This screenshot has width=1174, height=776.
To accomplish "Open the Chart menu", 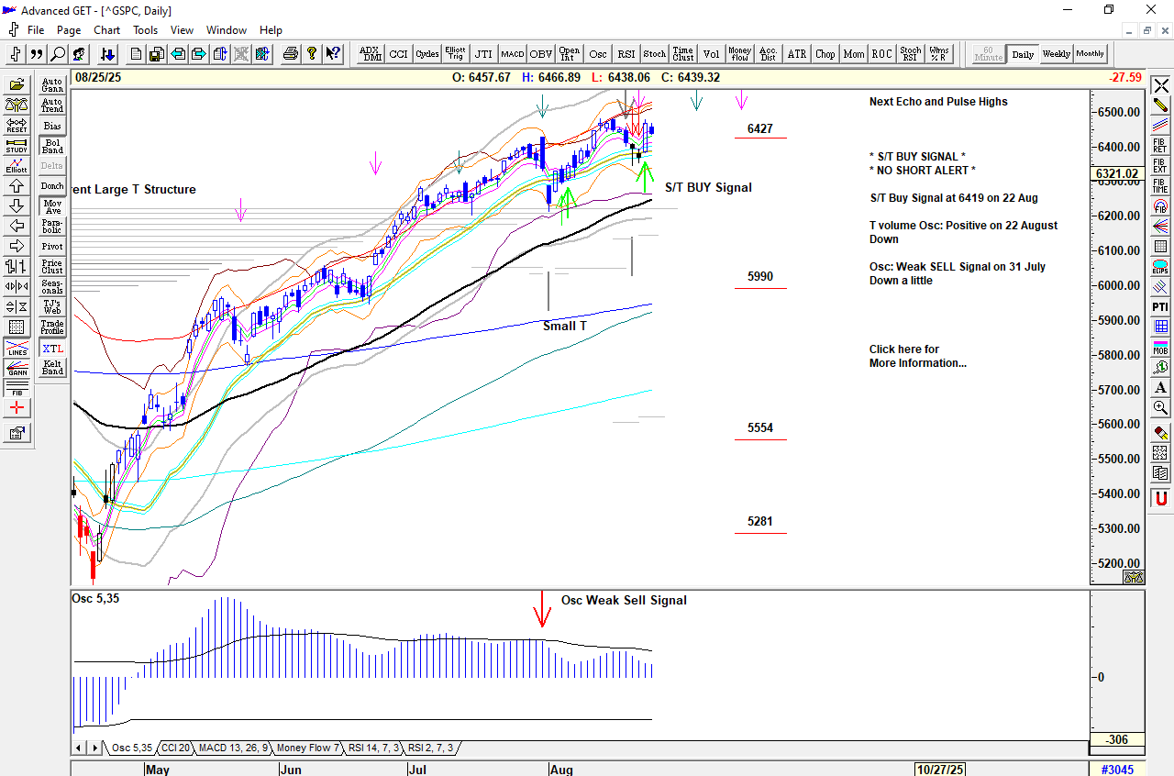I will 106,30.
